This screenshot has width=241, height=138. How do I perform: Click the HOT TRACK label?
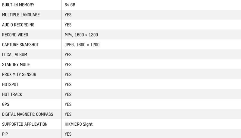point(12,94)
